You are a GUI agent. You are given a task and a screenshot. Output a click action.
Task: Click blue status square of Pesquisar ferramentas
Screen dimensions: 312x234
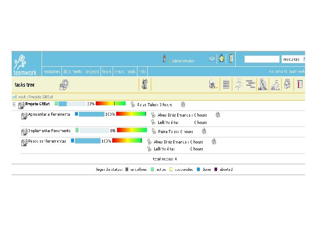click(73, 140)
